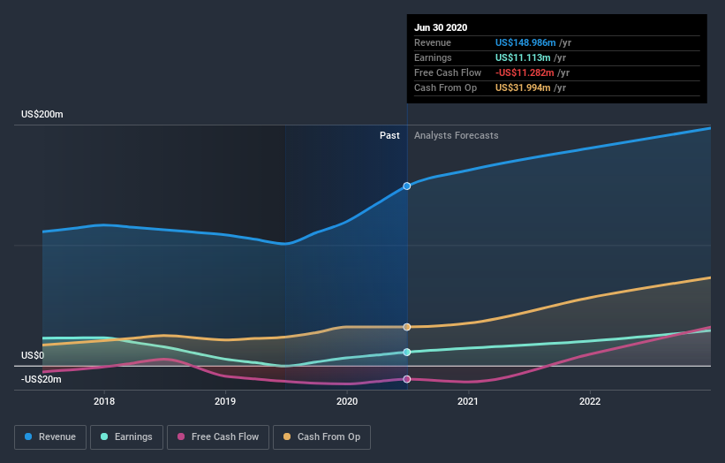725x463 pixels.
Task: Click the Cash From Op label in tooltip
Action: pos(445,87)
